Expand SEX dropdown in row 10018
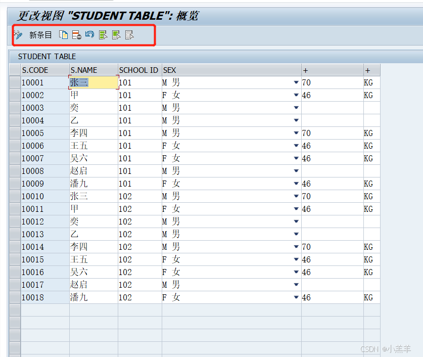 (296, 297)
